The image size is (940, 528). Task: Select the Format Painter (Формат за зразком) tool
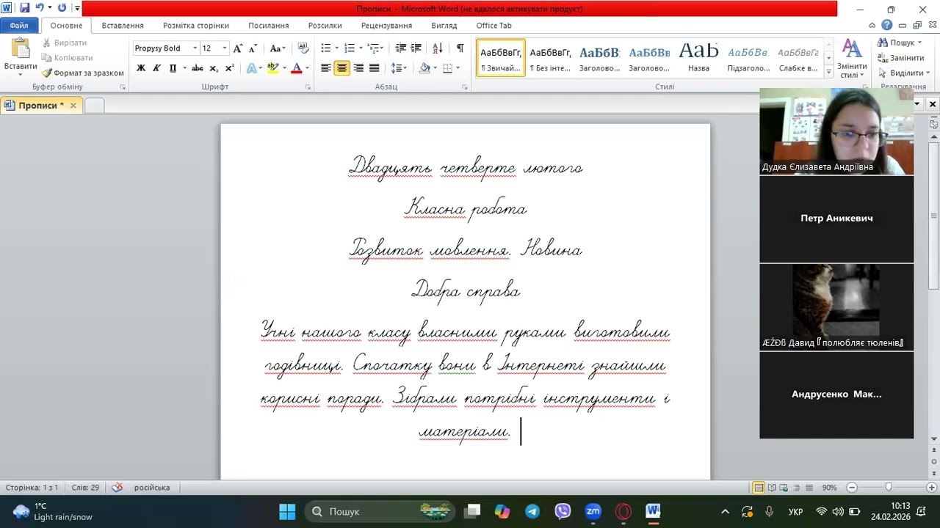pos(82,73)
